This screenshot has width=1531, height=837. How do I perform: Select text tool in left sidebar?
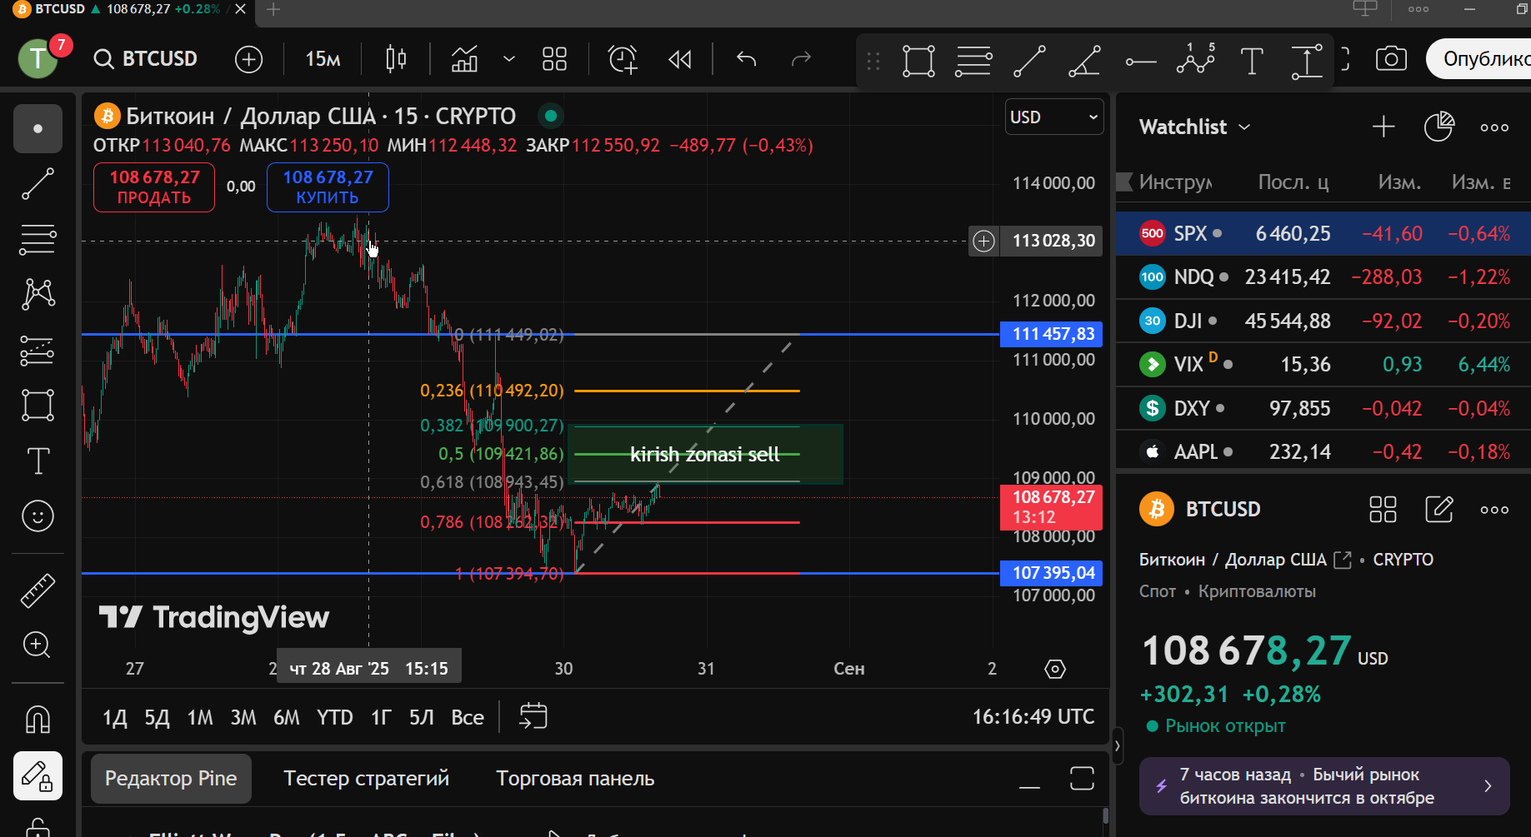(38, 461)
